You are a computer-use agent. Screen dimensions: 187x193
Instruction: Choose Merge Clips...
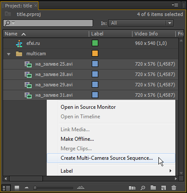[76, 149]
